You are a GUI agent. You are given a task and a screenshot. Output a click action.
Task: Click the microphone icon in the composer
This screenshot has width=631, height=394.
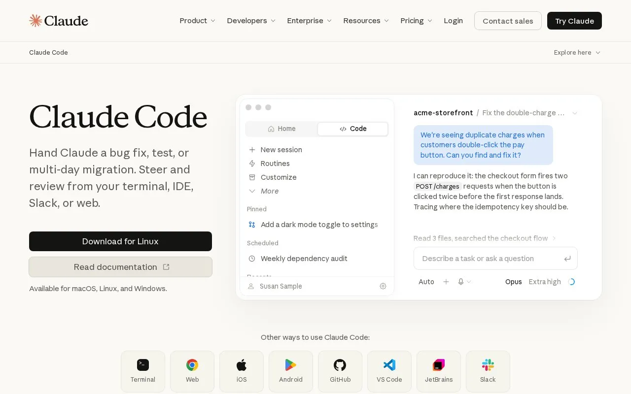[461, 282]
